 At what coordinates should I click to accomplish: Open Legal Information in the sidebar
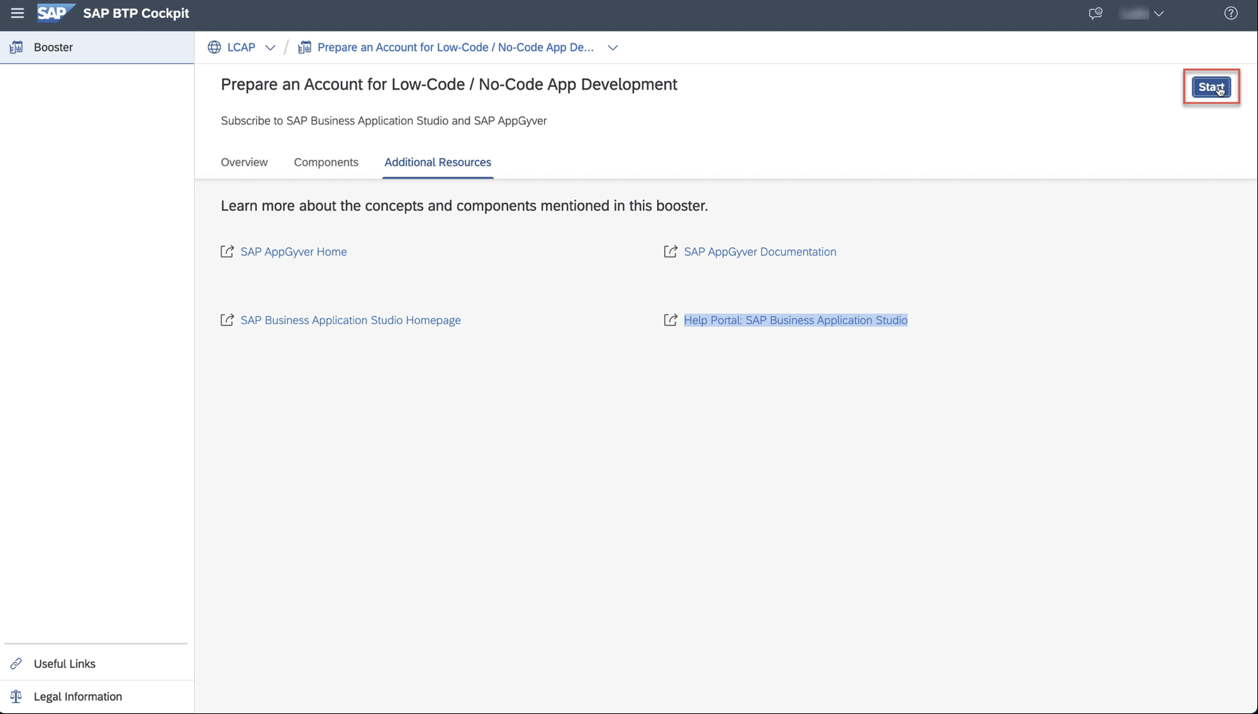97,696
